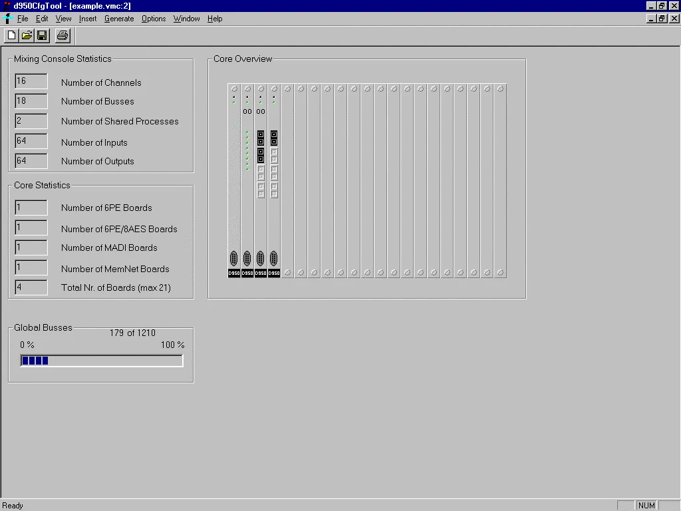
Task: Click the d950CfgTool title bar icon
Action: [7, 5]
